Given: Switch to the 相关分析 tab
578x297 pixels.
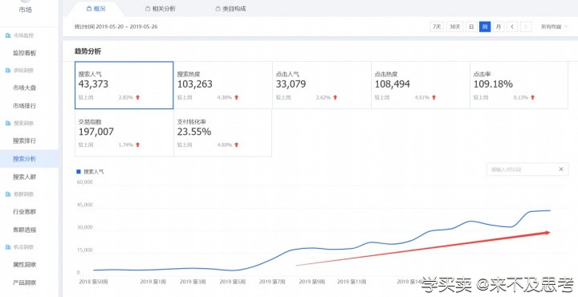Looking at the screenshot, I should 161,9.
